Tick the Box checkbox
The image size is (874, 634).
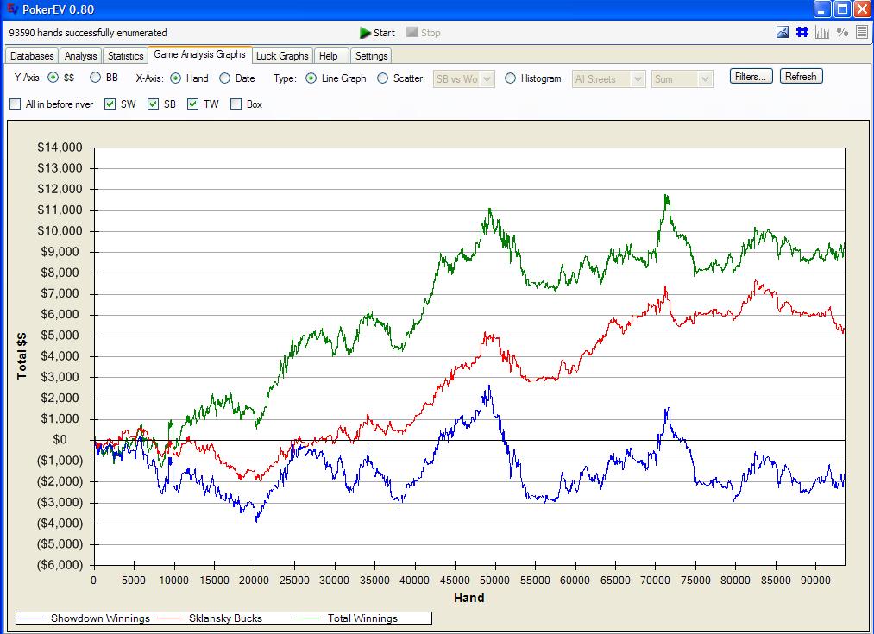(x=236, y=104)
